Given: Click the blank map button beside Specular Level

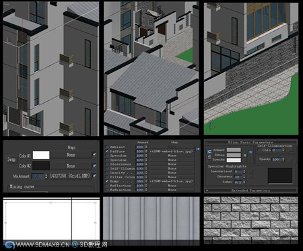Looking at the screenshot, I should click(251, 172).
